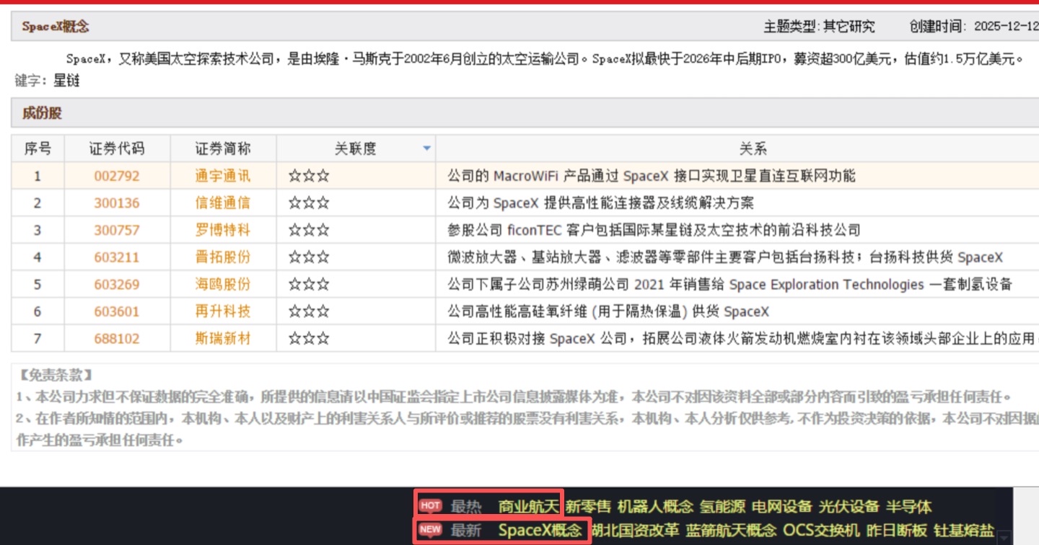Click star rating for 信维通信 row
The width and height of the screenshot is (1039, 545).
309,203
